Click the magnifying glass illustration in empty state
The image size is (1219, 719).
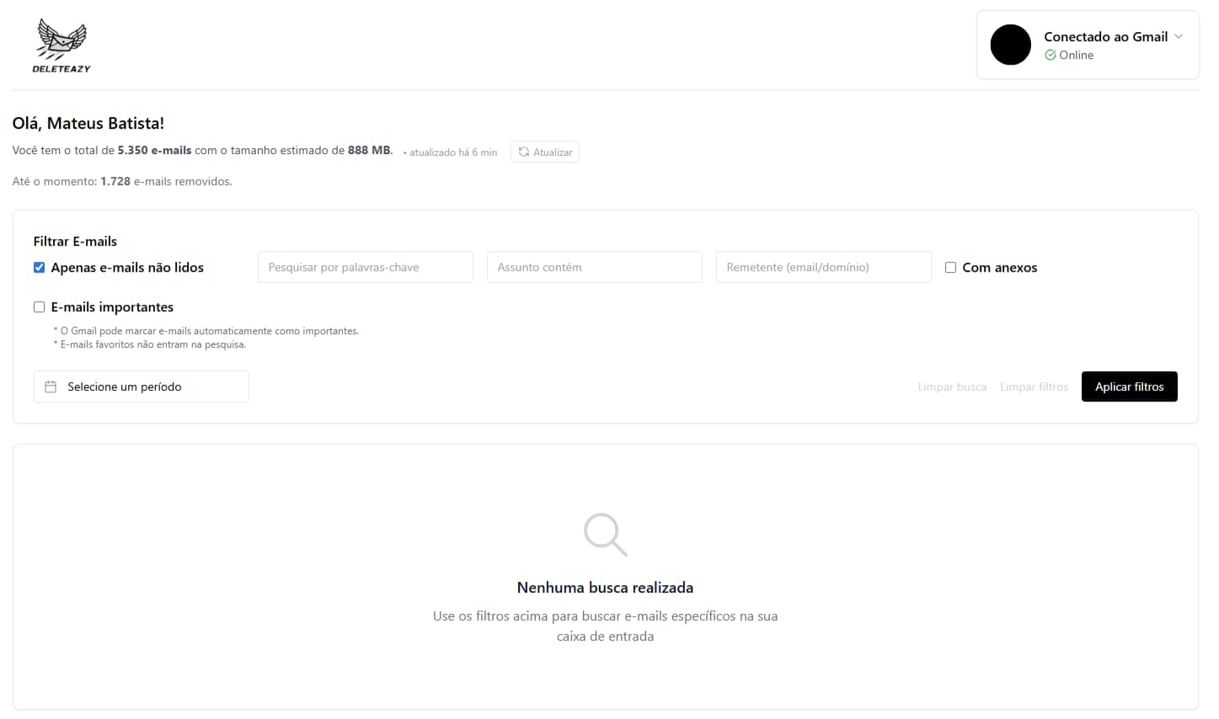tap(603, 534)
